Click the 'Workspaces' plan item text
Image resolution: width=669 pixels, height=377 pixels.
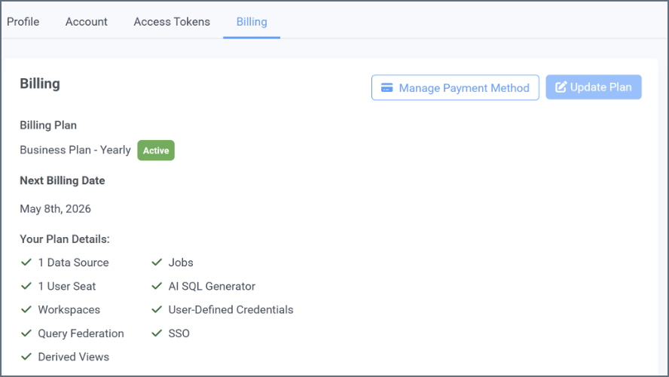(x=69, y=310)
